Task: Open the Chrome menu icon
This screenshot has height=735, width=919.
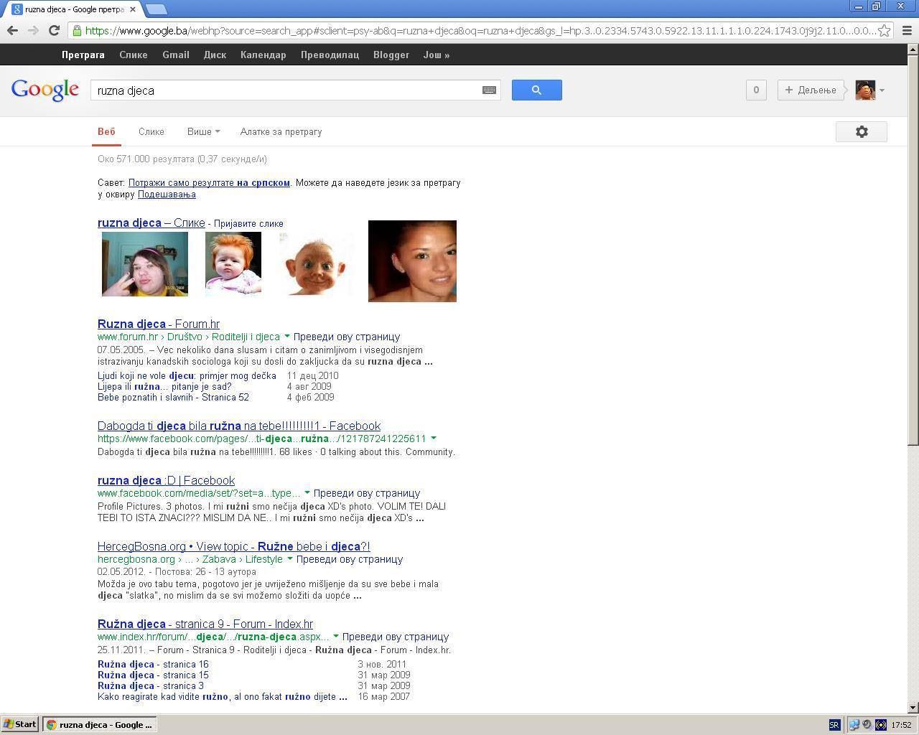Action: (906, 30)
